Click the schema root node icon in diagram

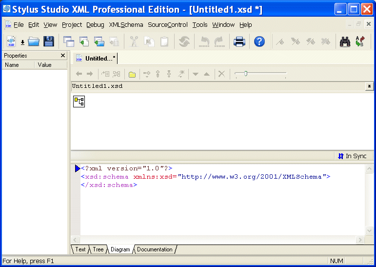[79, 102]
